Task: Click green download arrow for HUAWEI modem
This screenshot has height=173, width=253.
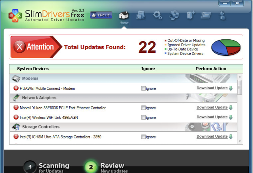Action: tap(231, 88)
